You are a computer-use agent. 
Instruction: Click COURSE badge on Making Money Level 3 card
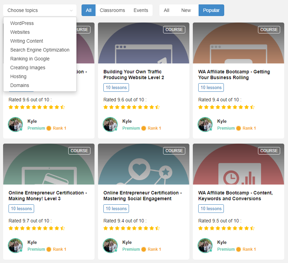coord(80,150)
